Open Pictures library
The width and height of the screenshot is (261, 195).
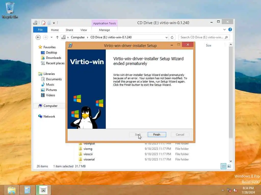[51, 90]
